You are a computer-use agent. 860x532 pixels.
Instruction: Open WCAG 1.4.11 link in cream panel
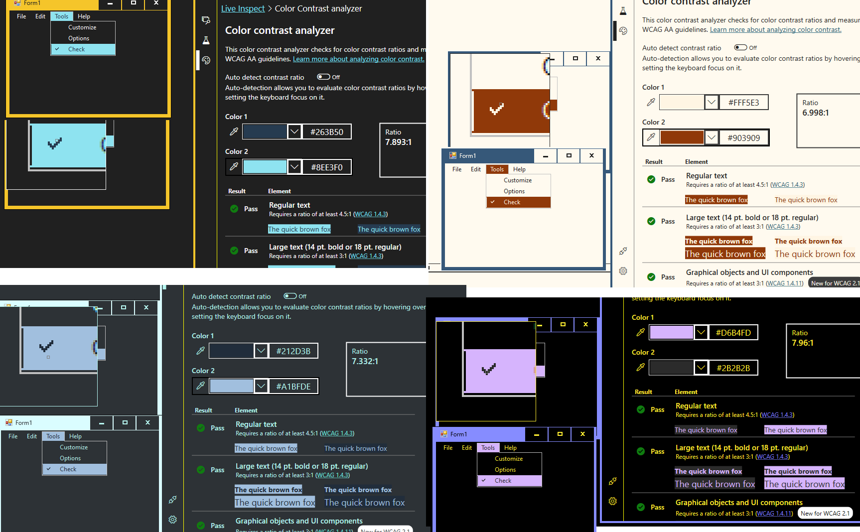coord(785,283)
